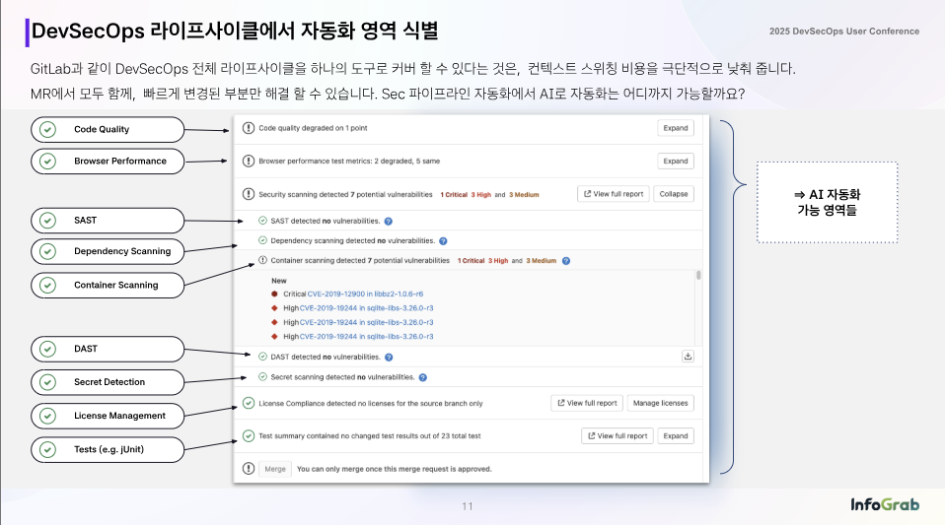The image size is (945, 525).
Task: Click the 'New' heading in vulnerability list
Action: (x=279, y=281)
